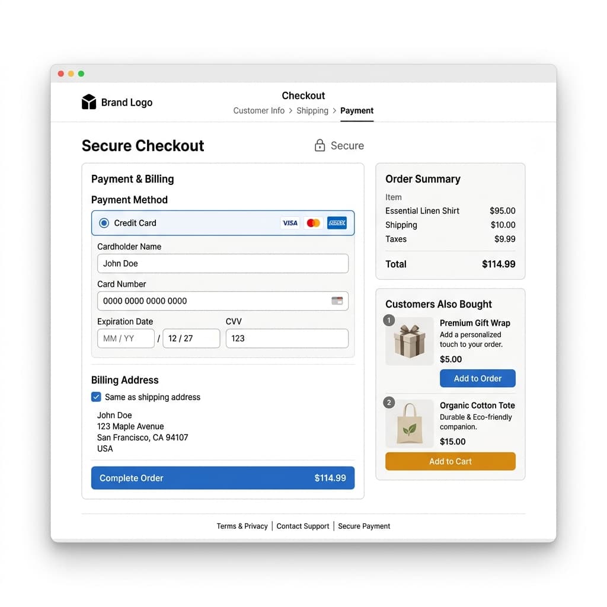Select the Credit Card radio button

[104, 223]
